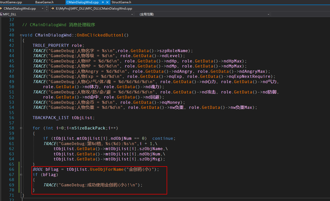Viewport: 330px width, 201px height.
Task: Click the BOOL keyword on line 66
Action: tap(38, 169)
